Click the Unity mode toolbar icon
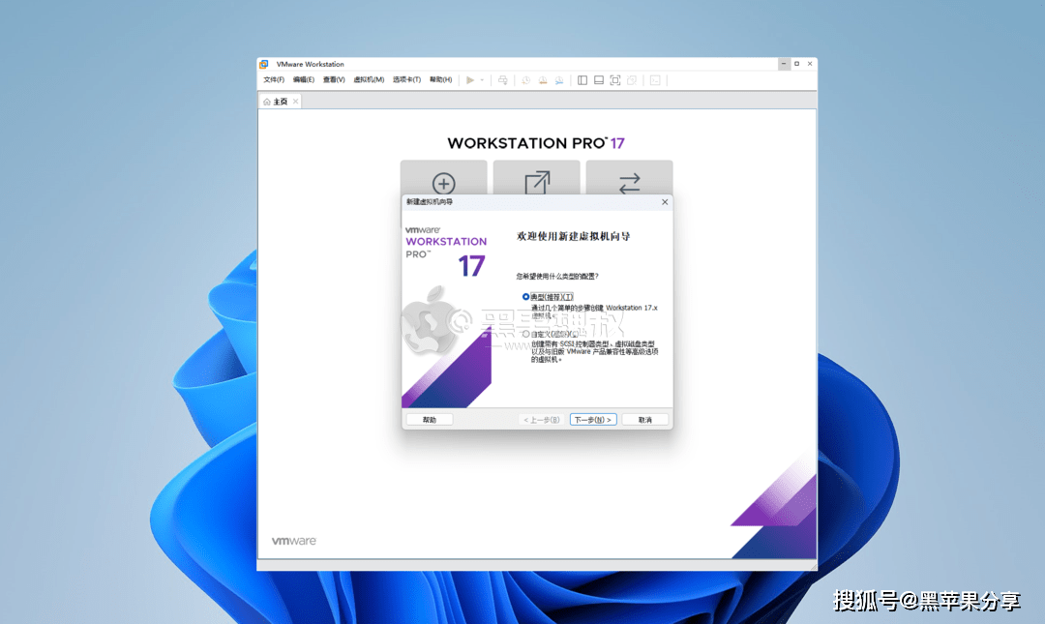 tap(632, 80)
